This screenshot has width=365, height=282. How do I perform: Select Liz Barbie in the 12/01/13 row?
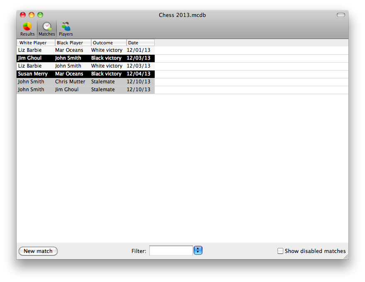click(x=30, y=50)
